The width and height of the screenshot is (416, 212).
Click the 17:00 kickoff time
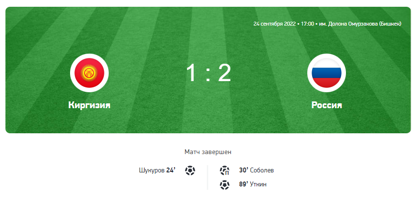[307, 24]
